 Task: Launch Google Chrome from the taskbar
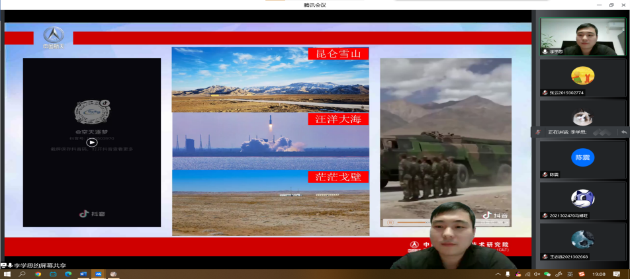pyautogui.click(x=38, y=274)
